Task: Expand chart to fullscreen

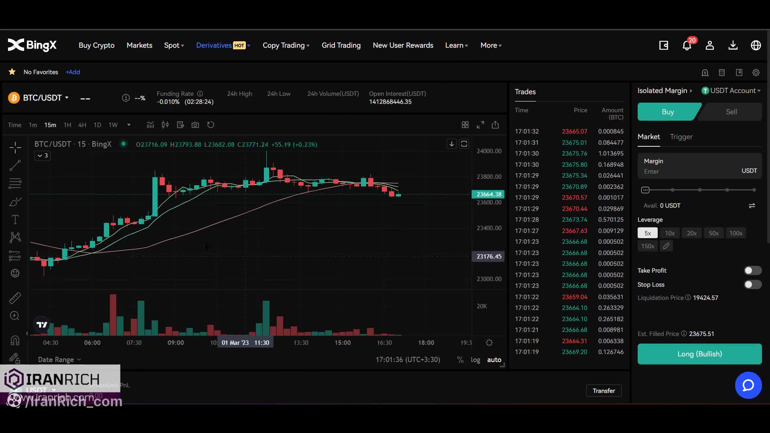Action: point(480,125)
